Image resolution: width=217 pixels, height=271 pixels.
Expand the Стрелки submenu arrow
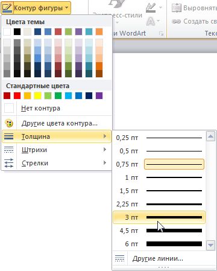click(x=105, y=163)
